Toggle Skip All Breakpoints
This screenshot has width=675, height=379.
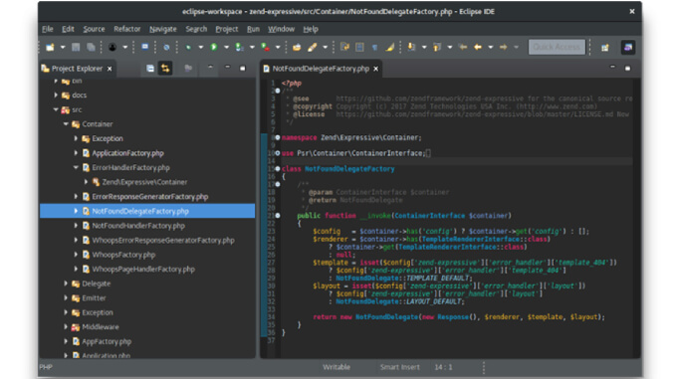coord(166,47)
